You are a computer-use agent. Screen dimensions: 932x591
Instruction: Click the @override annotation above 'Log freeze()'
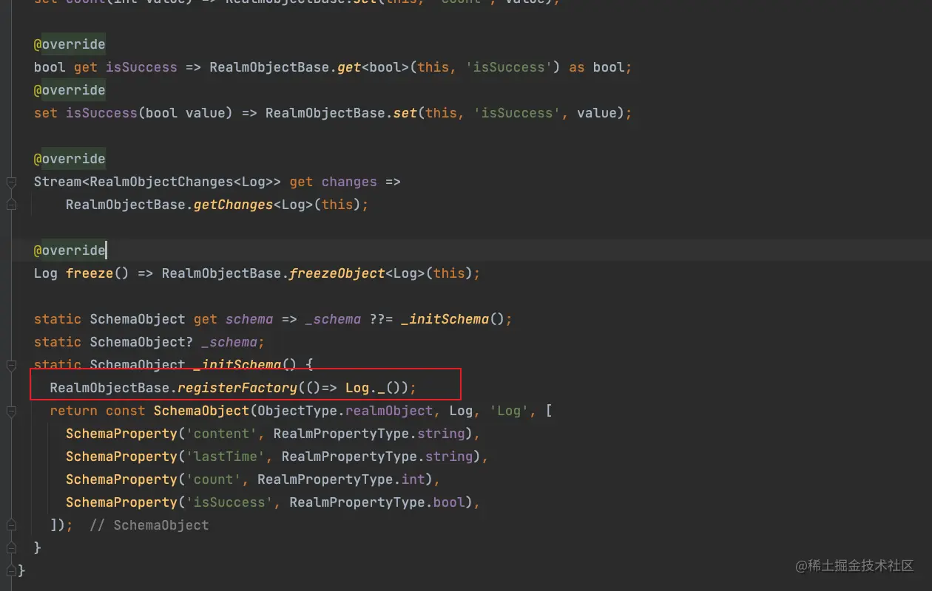pos(70,250)
